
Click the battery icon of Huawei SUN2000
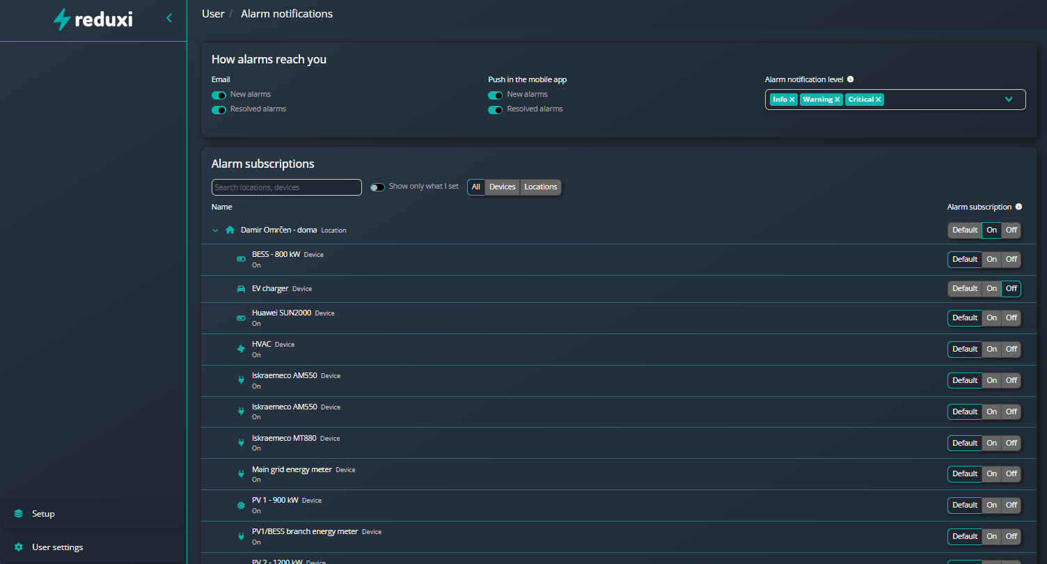(242, 318)
